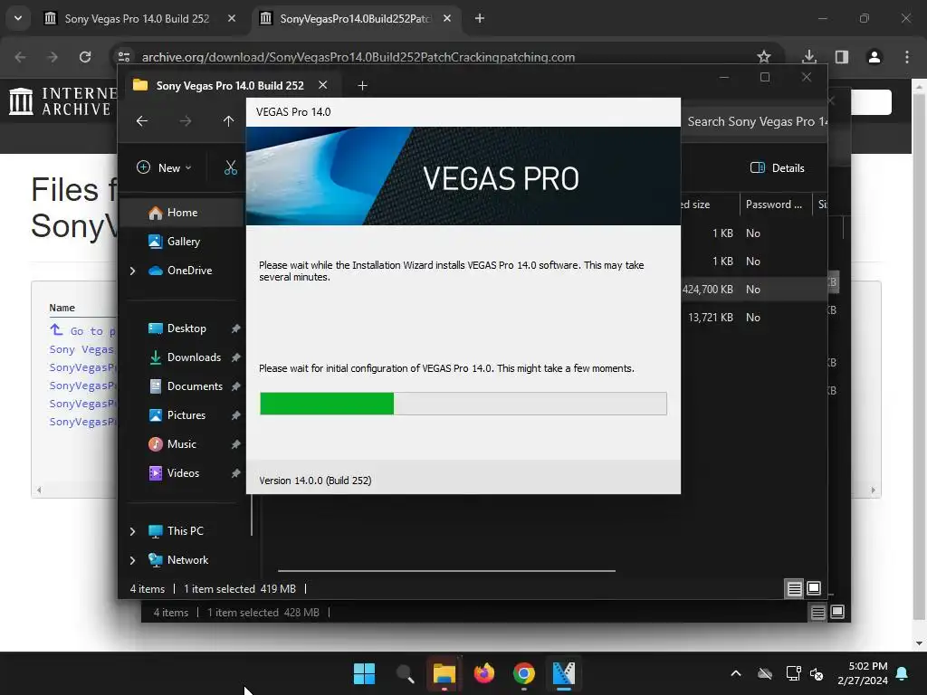
Task: Switch to first Chrome tab Sony Vegas Pro 14.0 Build 252
Action: point(137,18)
